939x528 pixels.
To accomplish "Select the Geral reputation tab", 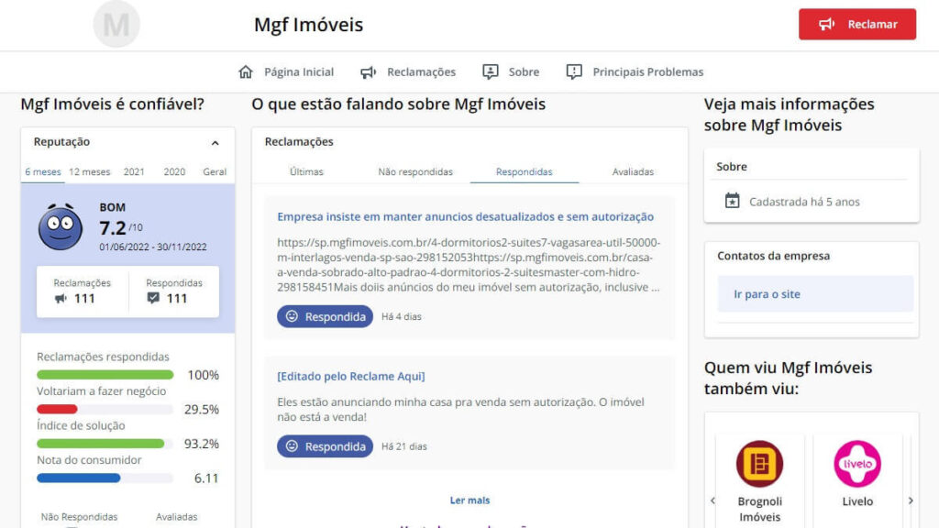I will [215, 171].
